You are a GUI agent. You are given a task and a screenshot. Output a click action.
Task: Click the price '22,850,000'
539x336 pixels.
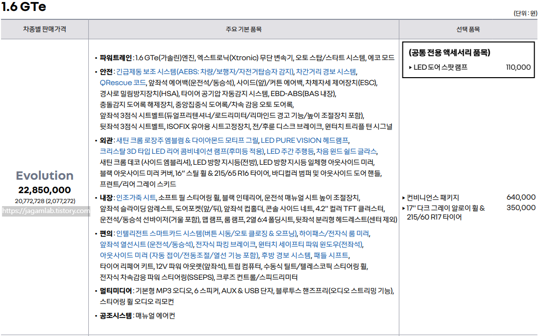coord(45,190)
